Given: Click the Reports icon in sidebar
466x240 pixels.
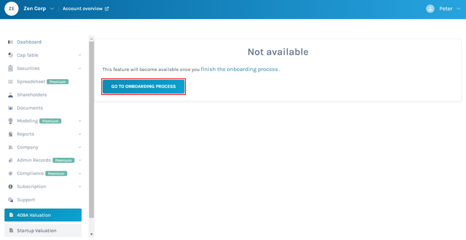Looking at the screenshot, I should [x=10, y=134].
